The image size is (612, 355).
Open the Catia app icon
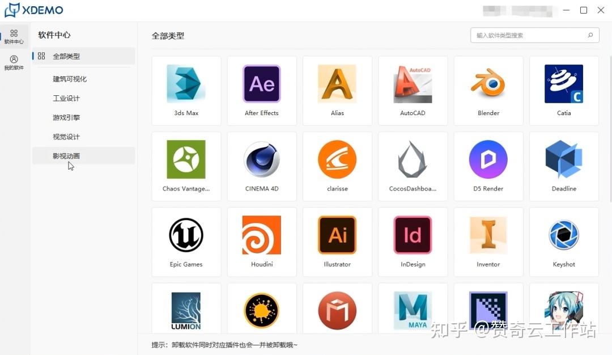coord(563,84)
